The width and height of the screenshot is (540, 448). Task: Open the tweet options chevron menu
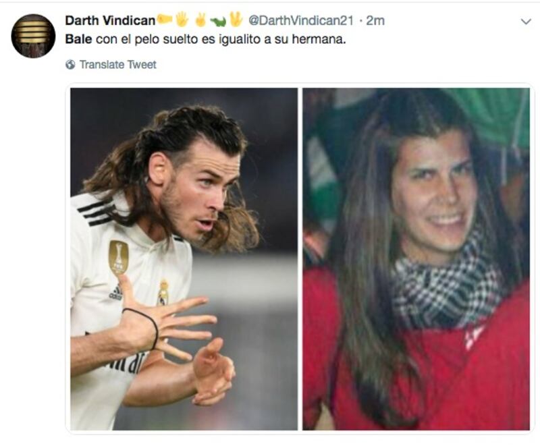526,22
